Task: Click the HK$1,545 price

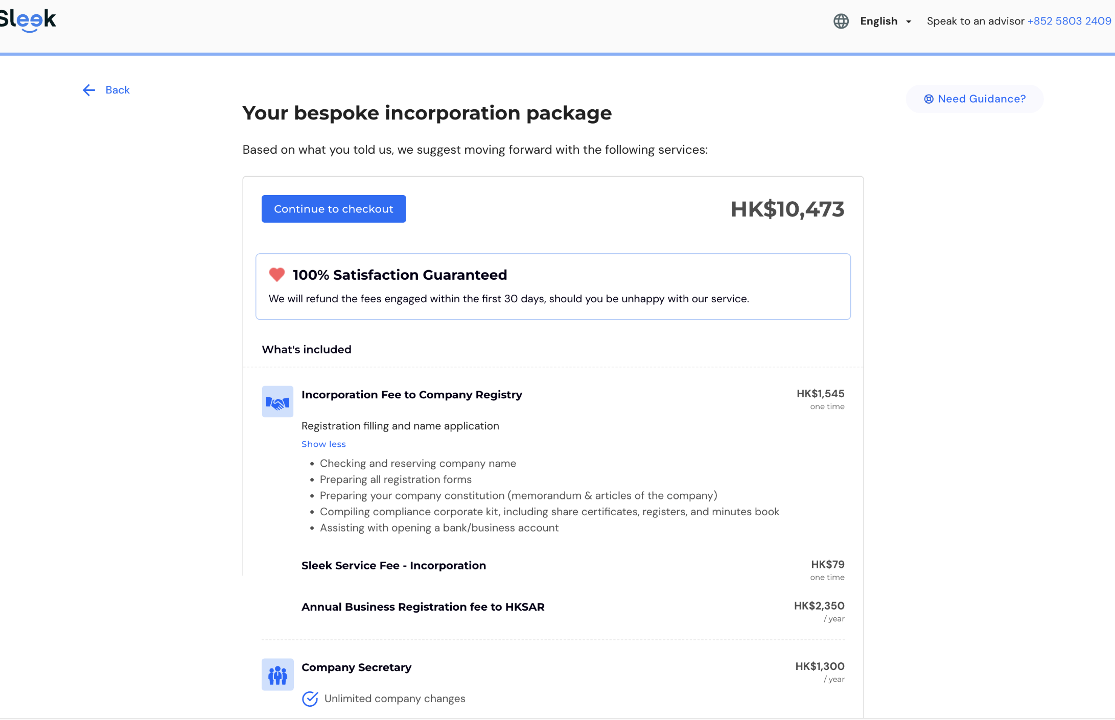Action: coord(820,394)
